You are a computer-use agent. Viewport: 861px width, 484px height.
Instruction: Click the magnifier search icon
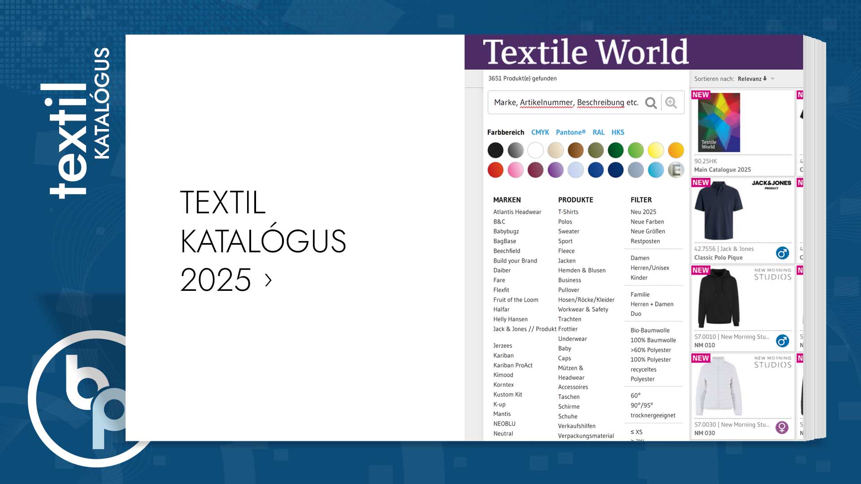pyautogui.click(x=651, y=103)
